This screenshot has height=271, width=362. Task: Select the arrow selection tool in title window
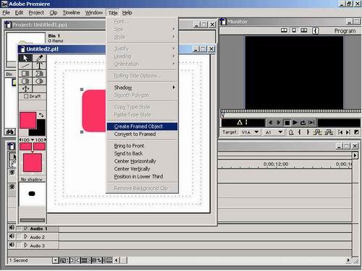(x=25, y=58)
